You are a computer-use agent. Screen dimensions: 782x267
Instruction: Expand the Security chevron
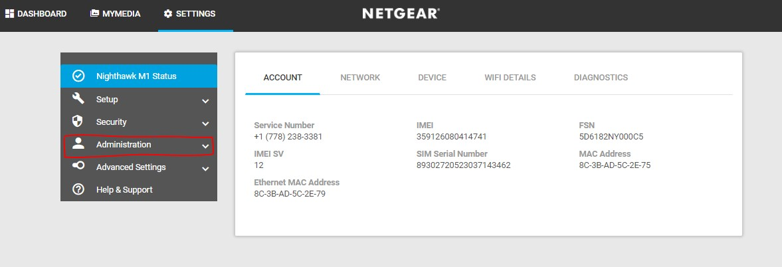[x=205, y=124]
